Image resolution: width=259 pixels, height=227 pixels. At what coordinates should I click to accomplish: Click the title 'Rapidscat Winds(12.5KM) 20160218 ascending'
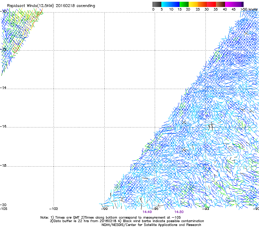click(51, 6)
